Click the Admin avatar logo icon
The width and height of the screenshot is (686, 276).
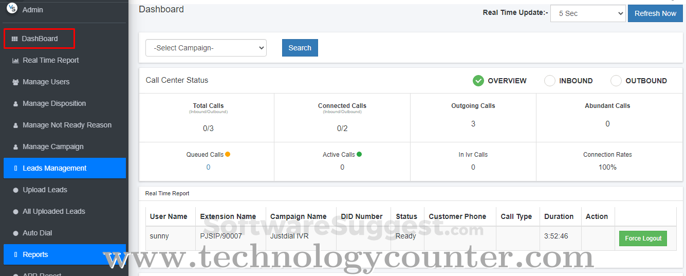(12, 8)
